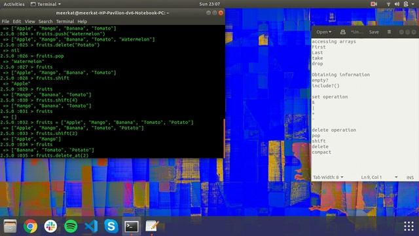This screenshot has height=236, width=419.
Task: Click battery icon in top bar
Action: pos(406,4)
